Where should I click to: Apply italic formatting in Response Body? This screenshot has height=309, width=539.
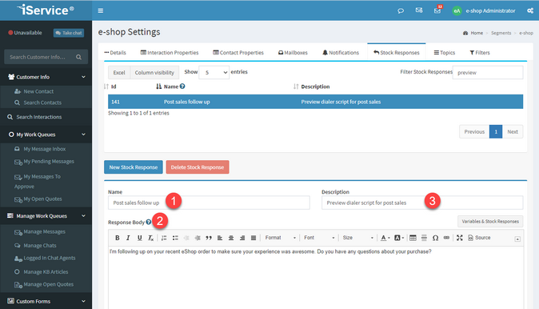128,238
